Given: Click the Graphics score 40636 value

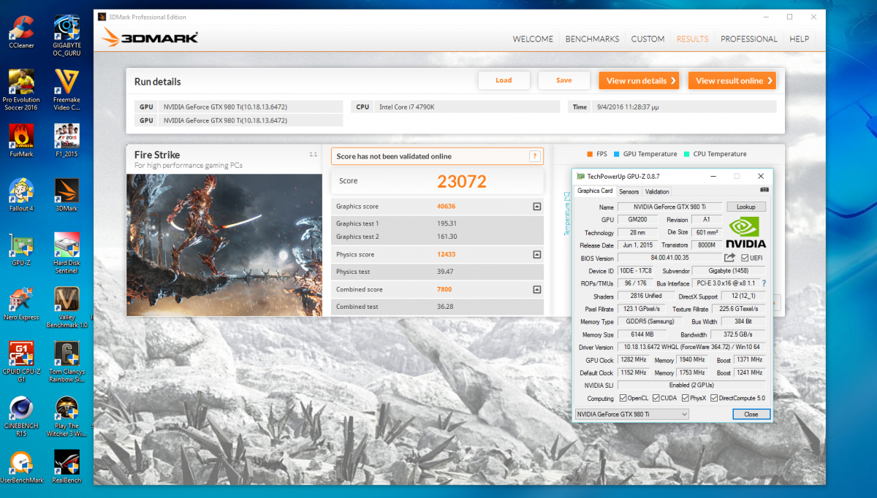Looking at the screenshot, I should tap(447, 207).
